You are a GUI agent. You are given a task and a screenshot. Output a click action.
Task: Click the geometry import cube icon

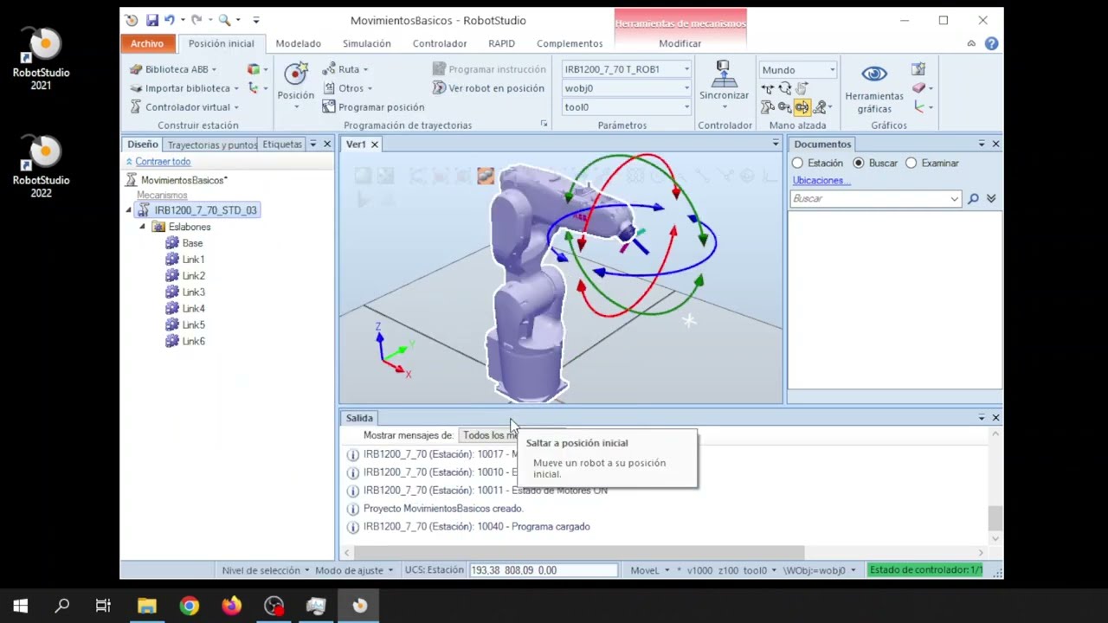[253, 69]
